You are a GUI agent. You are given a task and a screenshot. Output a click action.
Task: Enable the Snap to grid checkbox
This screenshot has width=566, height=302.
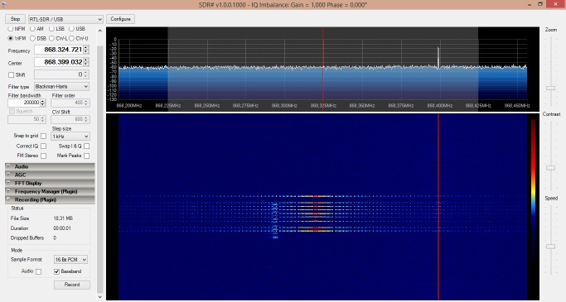click(43, 136)
